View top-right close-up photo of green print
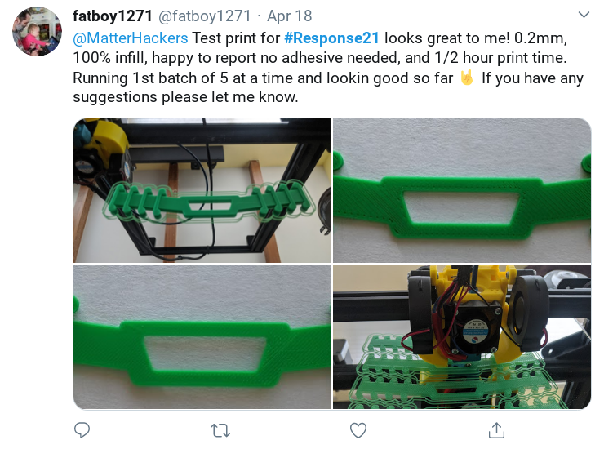Image resolution: width=604 pixels, height=449 pixels. pos(462,190)
